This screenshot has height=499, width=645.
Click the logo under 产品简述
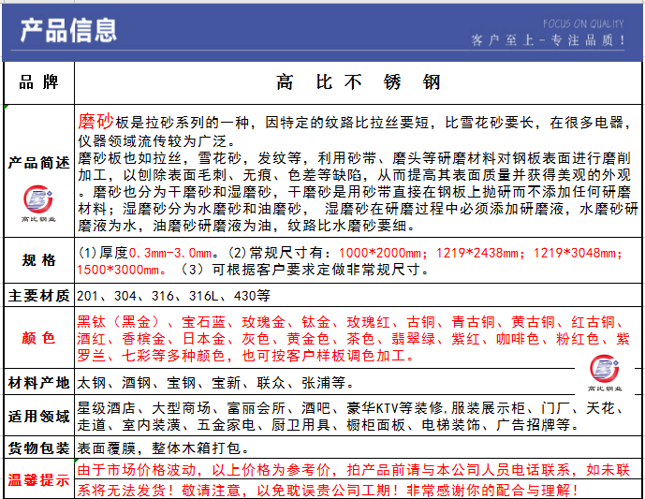coord(38,203)
